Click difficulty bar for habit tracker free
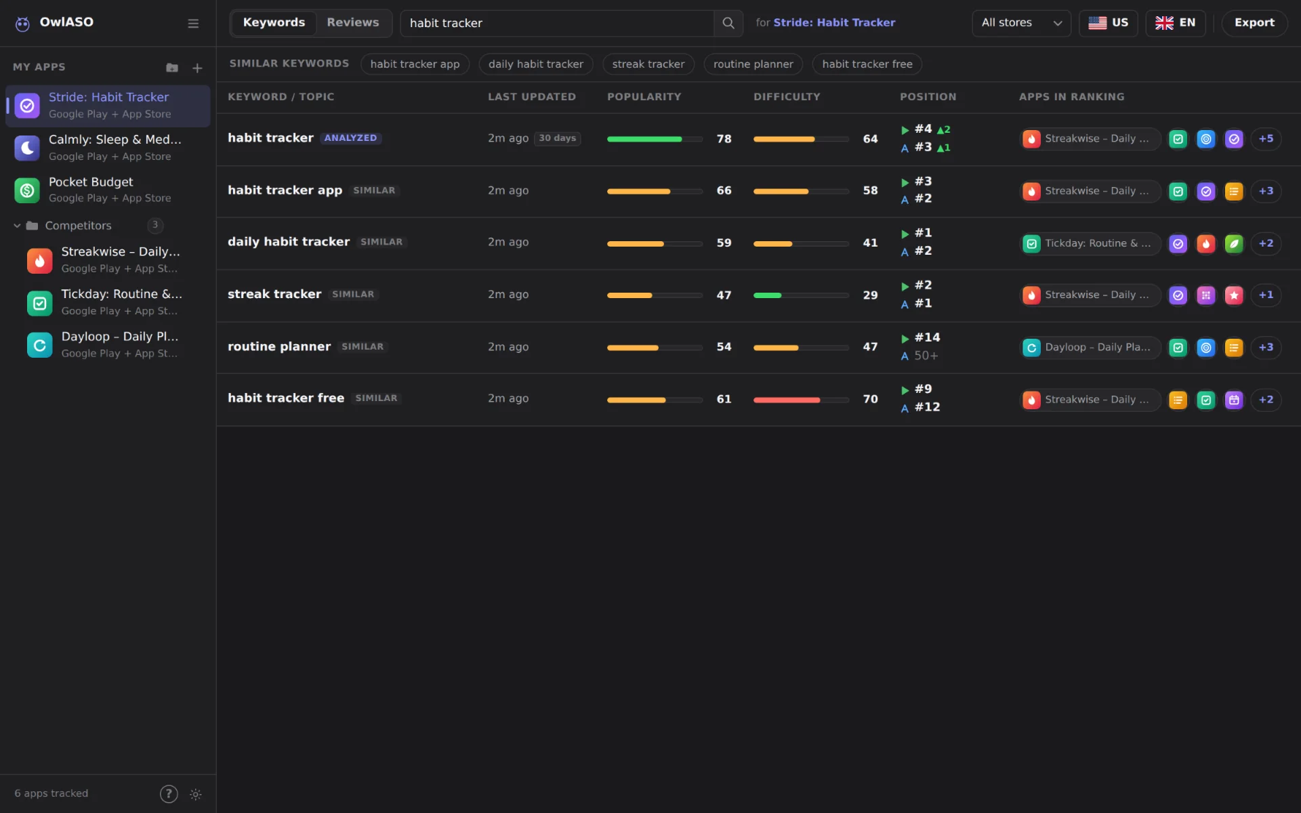Viewport: 1301px width, 813px height. point(801,400)
